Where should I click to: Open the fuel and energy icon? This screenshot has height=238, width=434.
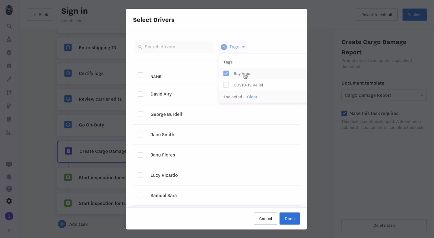[9, 106]
